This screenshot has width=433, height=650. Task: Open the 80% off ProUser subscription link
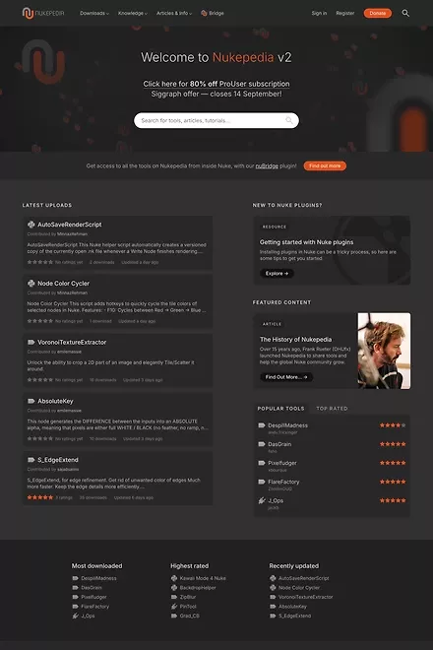coord(216,84)
